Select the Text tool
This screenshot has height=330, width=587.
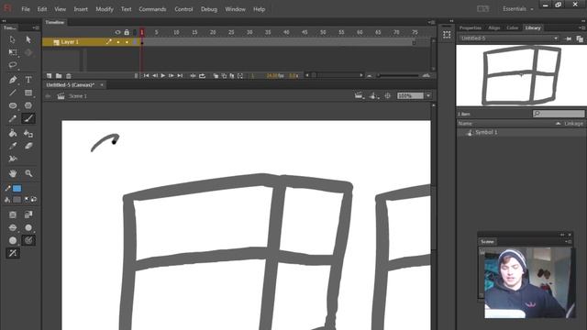pos(28,80)
